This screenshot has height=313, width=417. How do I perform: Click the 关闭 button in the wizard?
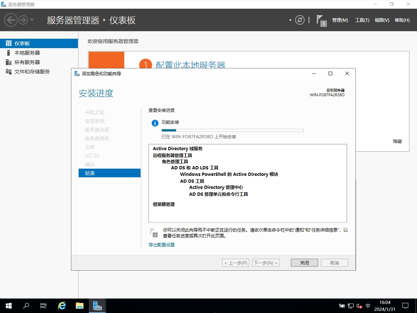pyautogui.click(x=304, y=263)
